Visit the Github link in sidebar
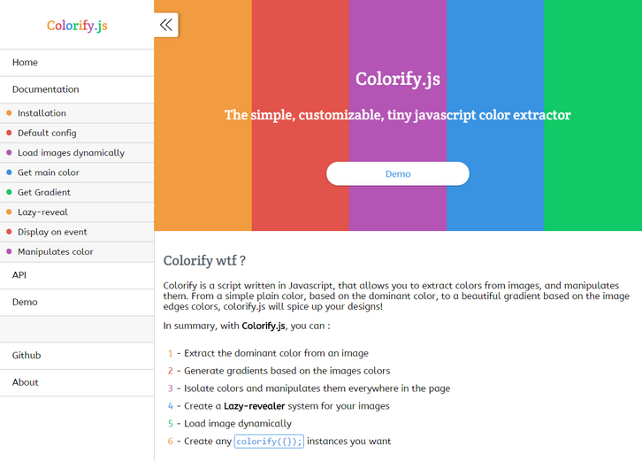642x461 pixels. tap(27, 356)
